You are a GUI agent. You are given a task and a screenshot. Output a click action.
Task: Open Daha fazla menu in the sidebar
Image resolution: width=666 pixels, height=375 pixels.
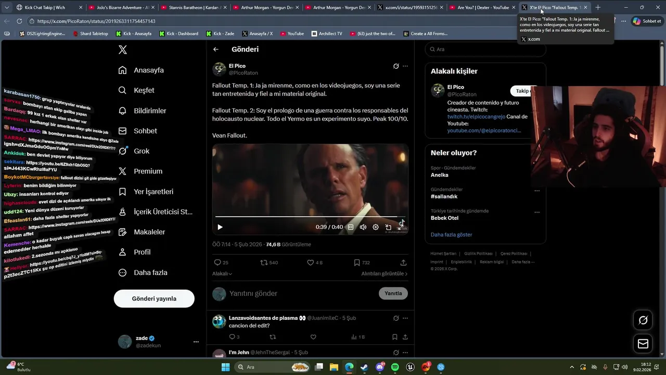coord(142,272)
